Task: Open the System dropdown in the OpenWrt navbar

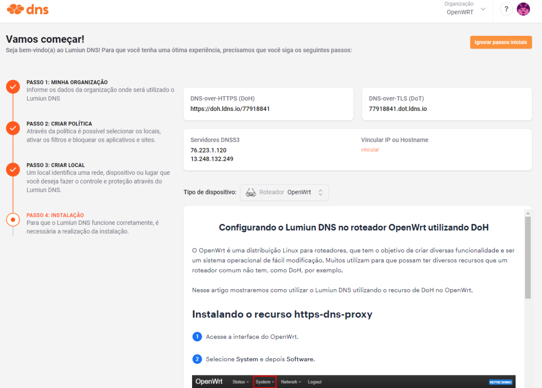Action: 264,381
